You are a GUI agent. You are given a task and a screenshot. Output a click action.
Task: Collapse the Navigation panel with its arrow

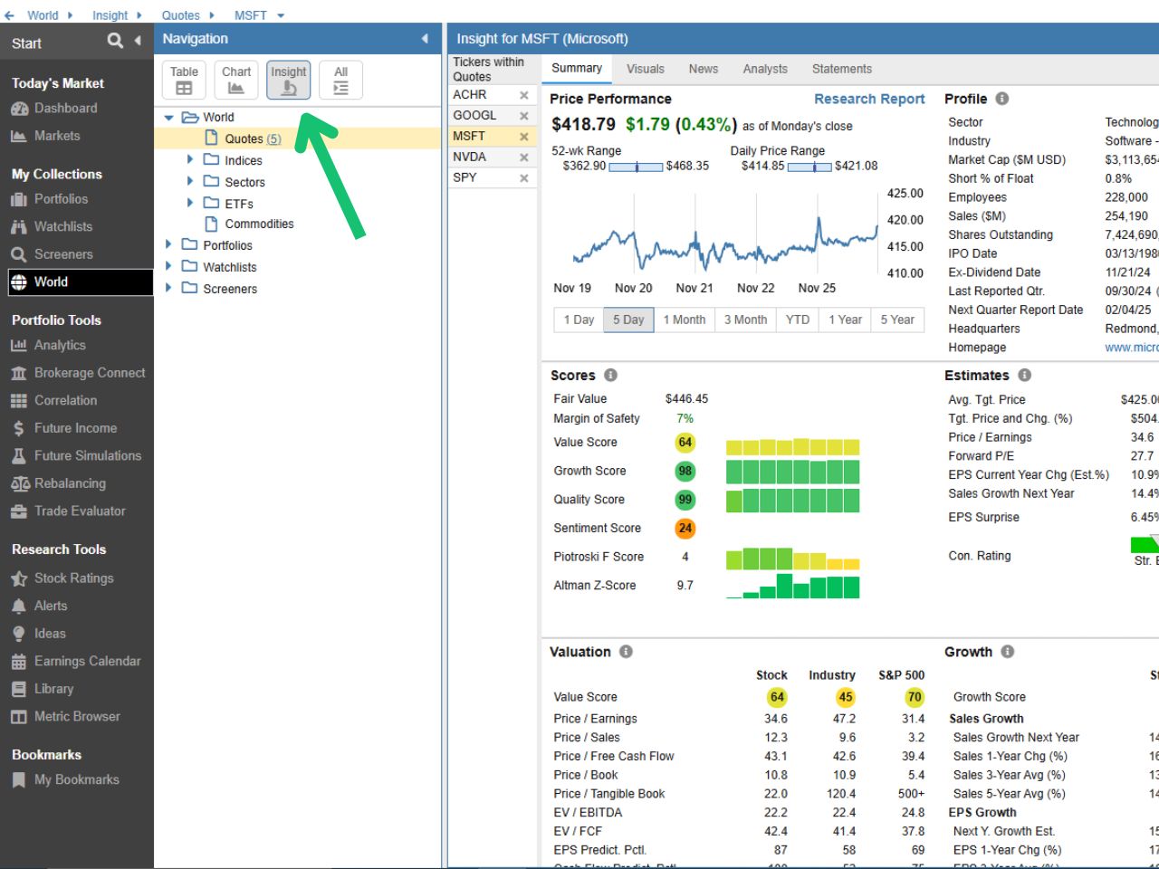coord(425,39)
